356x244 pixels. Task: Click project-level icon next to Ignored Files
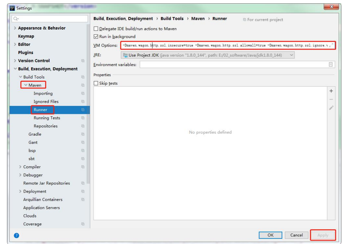[x=83, y=102]
